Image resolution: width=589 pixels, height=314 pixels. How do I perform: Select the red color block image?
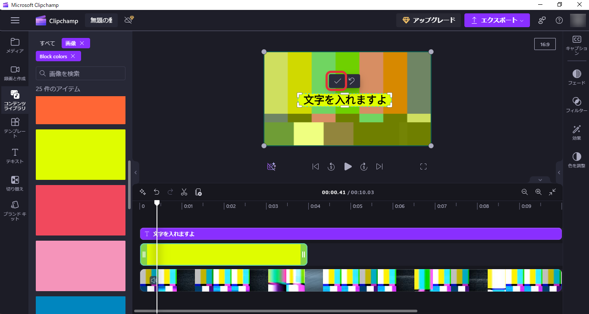(81, 210)
